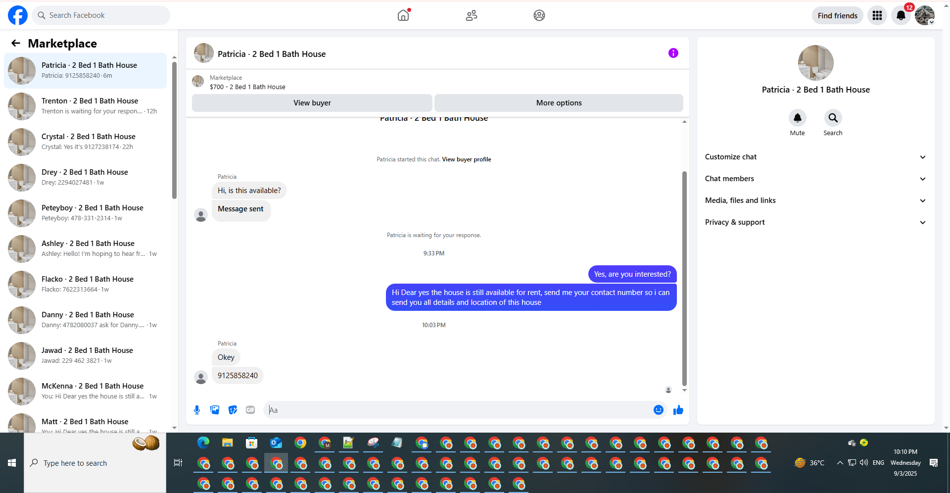Click the ENG language indicator
950x493 pixels.
[879, 463]
